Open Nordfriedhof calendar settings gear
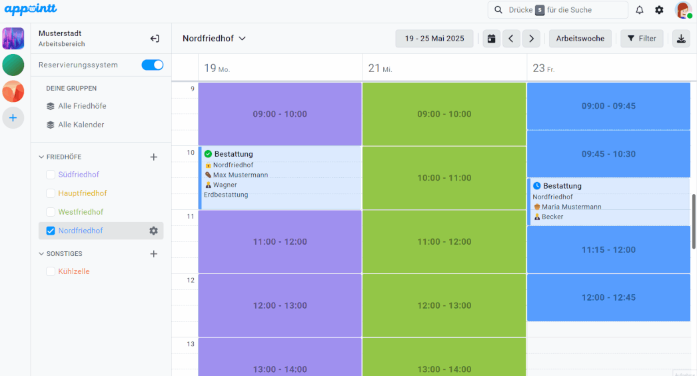The image size is (697, 376). click(153, 231)
